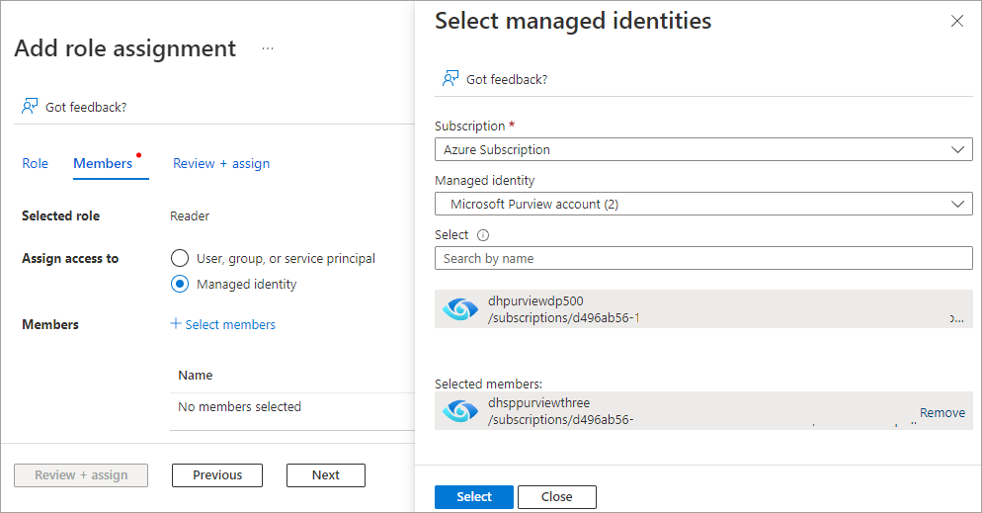Click the Search by name field

pos(703,258)
